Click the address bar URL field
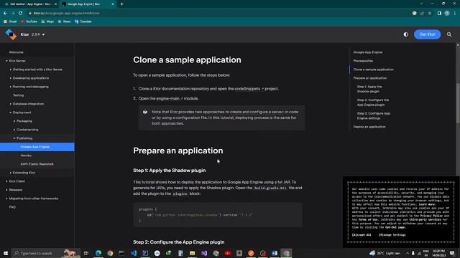The height and width of the screenshot is (258, 460). (217, 13)
